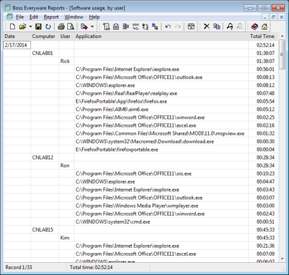Click the fit-window view icon

[191, 27]
